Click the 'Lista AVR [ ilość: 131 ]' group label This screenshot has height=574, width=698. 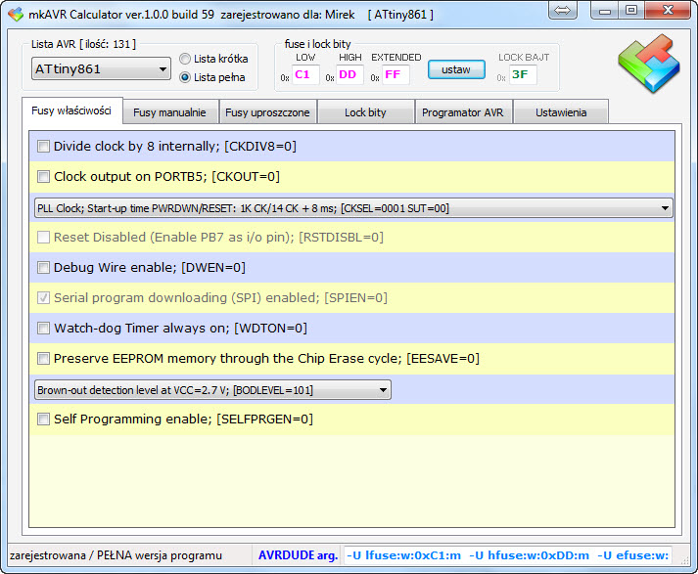pyautogui.click(x=83, y=44)
